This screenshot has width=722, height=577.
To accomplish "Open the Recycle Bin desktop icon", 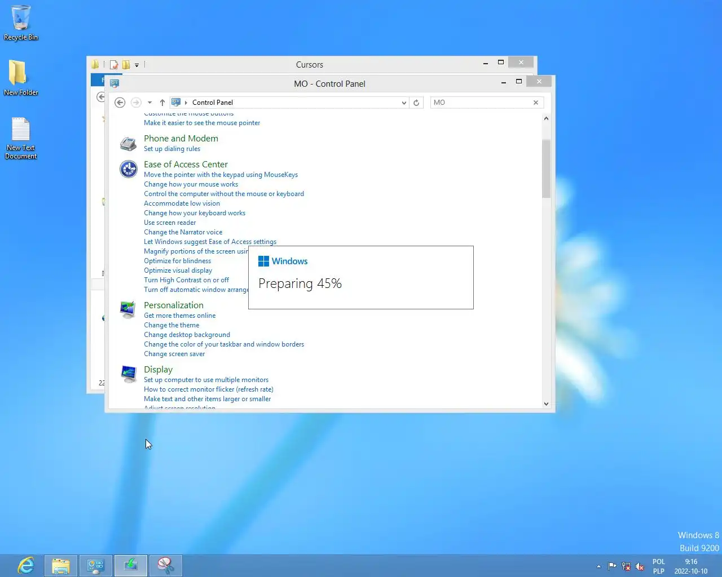I will tap(21, 23).
